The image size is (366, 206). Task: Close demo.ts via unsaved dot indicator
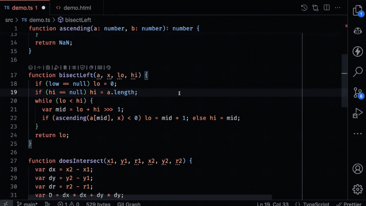click(43, 8)
